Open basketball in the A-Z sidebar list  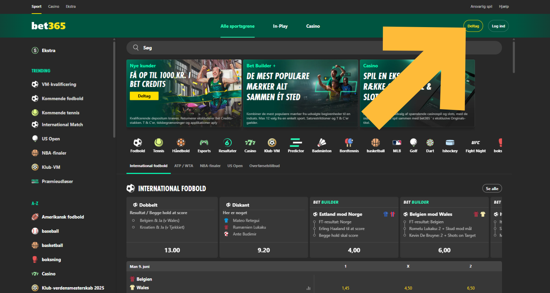(47, 245)
